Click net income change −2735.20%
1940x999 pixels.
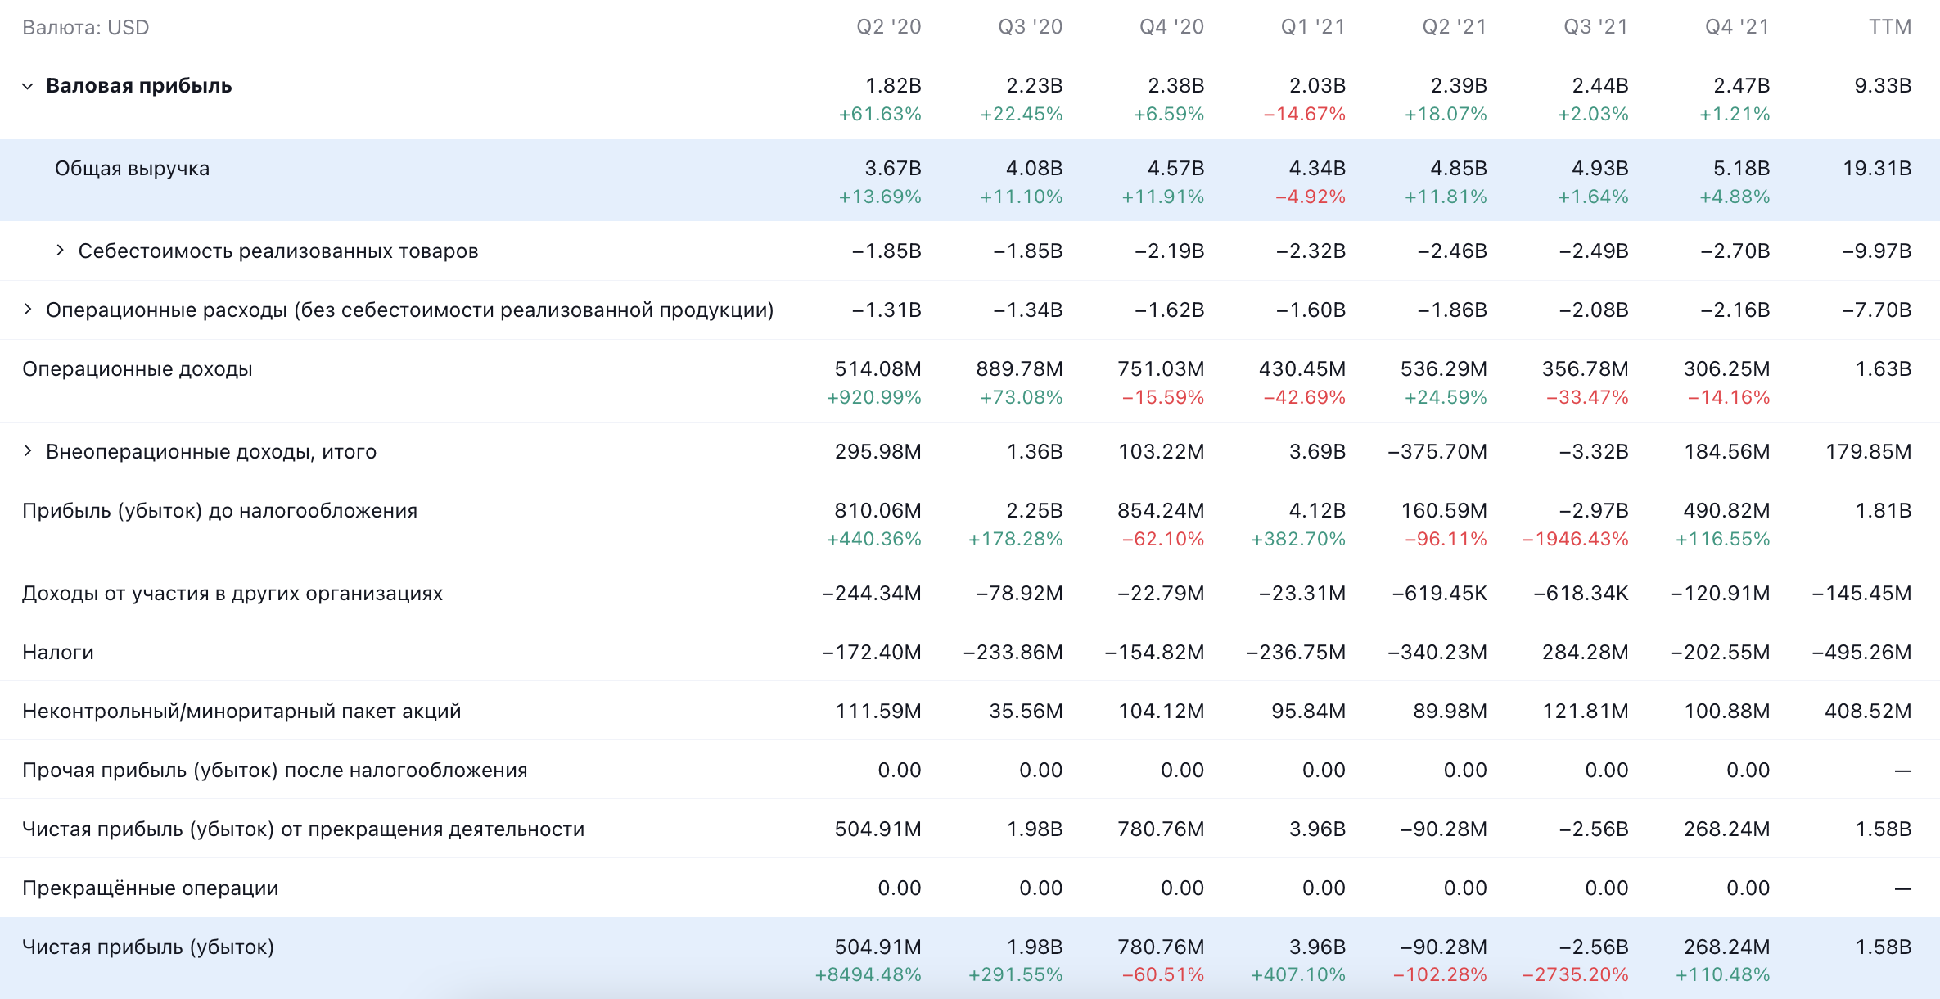1576,974
